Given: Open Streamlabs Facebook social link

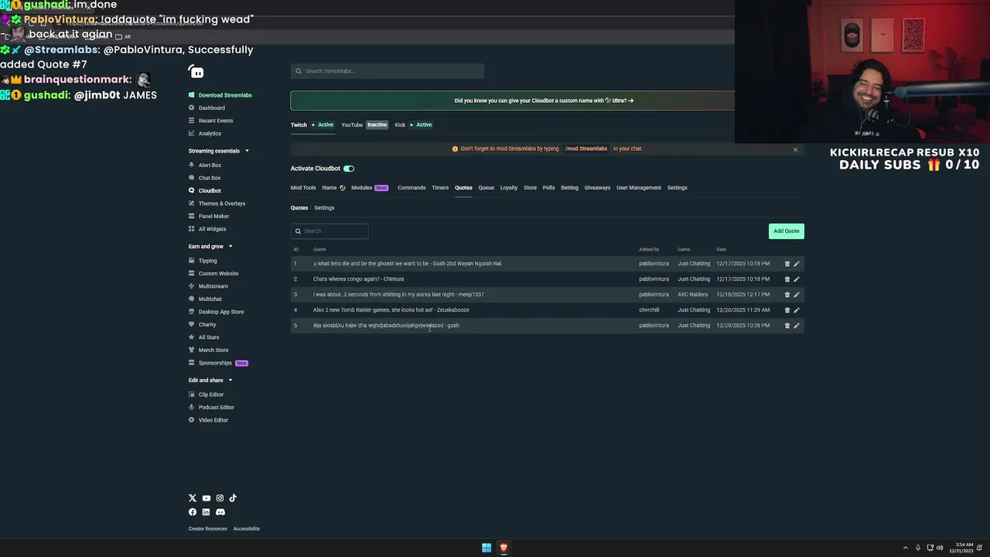Looking at the screenshot, I should (193, 512).
